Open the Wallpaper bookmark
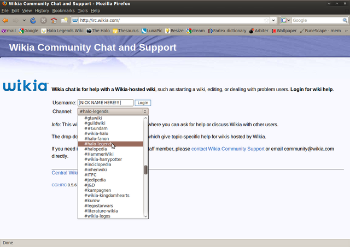 point(284,31)
